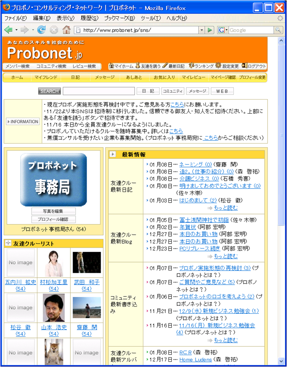Click the 日 記 search scope button
287x367 pixels.
[x=148, y=91]
